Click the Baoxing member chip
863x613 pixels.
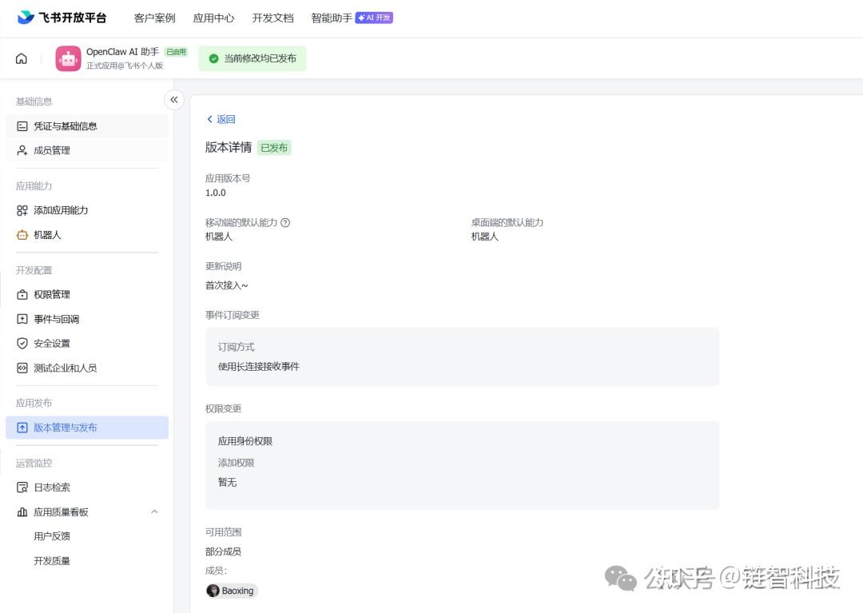tap(232, 591)
